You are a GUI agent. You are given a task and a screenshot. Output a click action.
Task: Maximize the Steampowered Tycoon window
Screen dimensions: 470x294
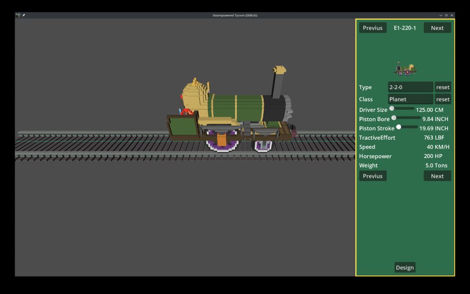446,15
